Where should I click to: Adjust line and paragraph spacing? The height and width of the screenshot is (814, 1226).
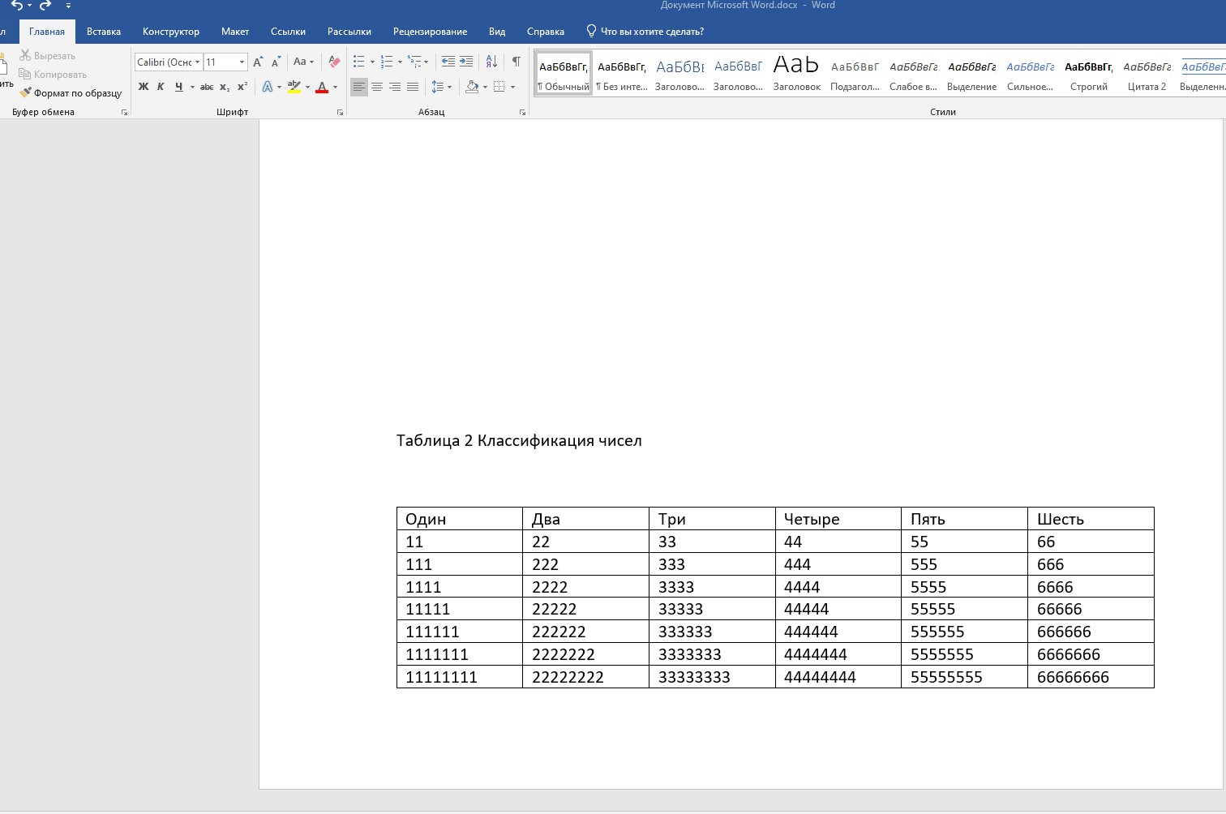pos(437,87)
